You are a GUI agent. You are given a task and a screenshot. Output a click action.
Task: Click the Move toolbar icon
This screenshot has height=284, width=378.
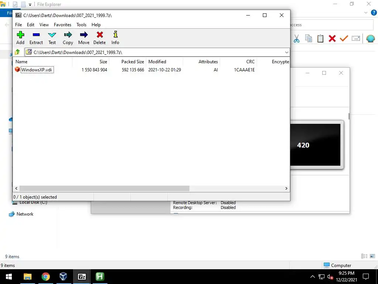tap(84, 38)
